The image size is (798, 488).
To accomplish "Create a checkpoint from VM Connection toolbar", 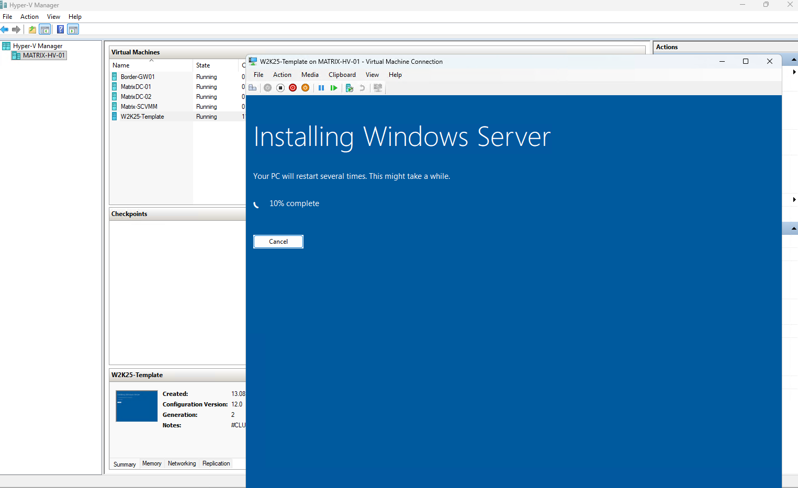I will click(350, 88).
